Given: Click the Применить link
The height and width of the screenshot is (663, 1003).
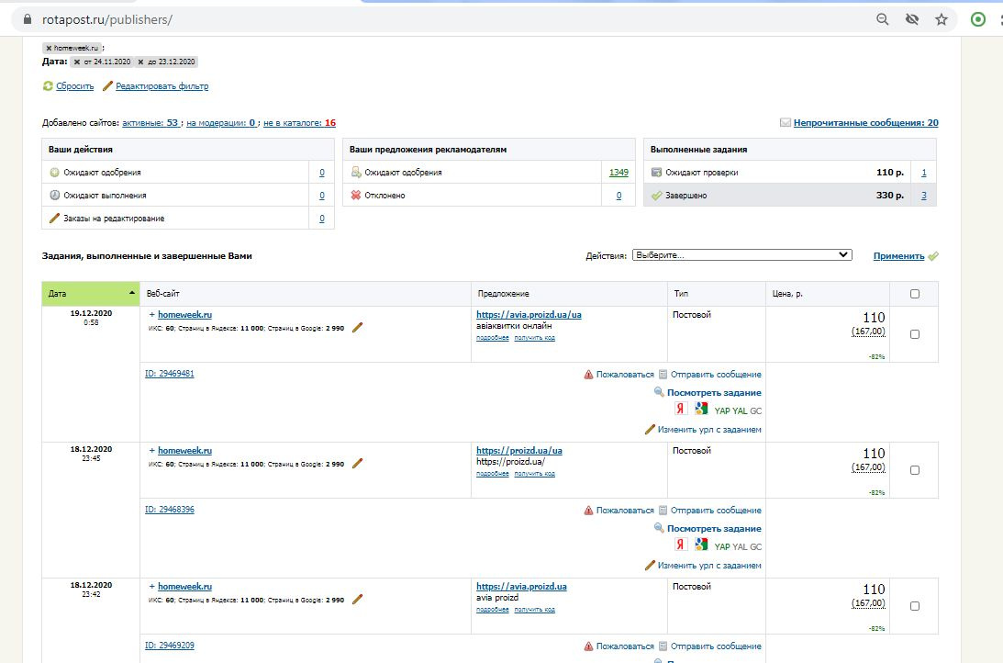Looking at the screenshot, I should [x=898, y=256].
